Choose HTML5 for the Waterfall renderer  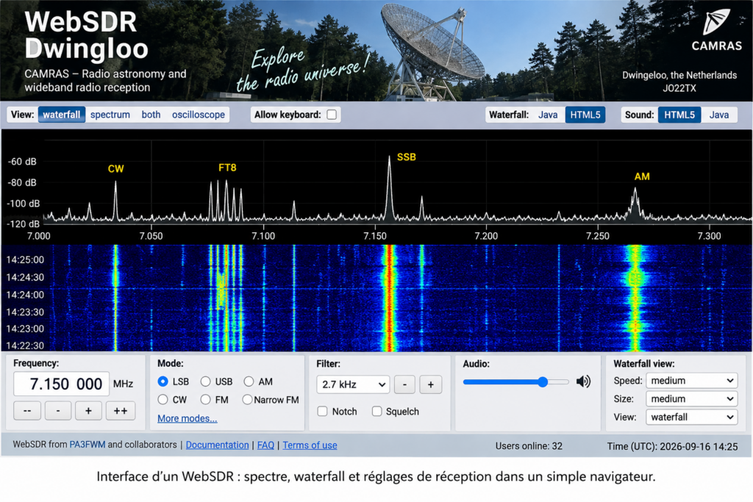click(585, 115)
